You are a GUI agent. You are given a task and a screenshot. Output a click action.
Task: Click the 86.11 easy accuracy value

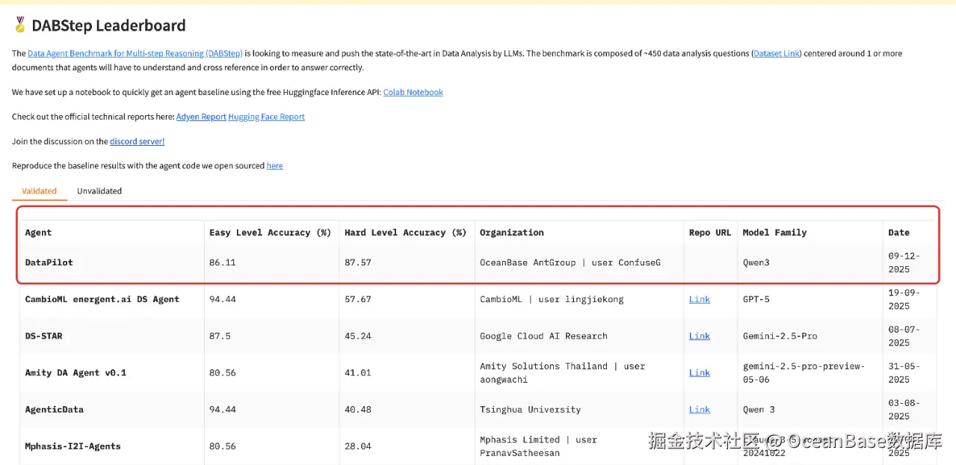pyautogui.click(x=223, y=262)
